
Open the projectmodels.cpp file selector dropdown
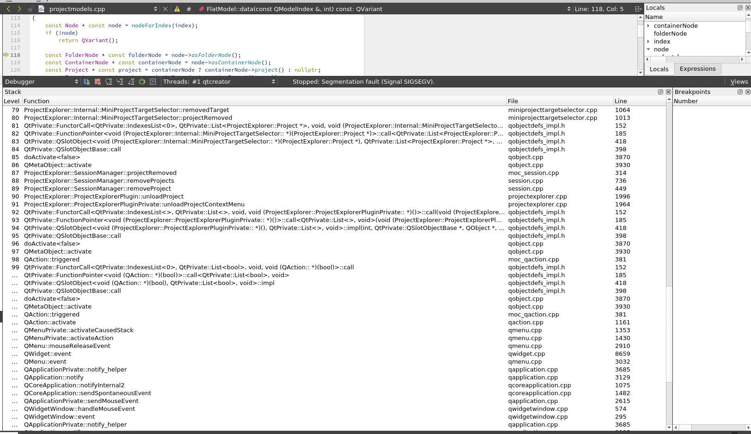[x=155, y=9]
